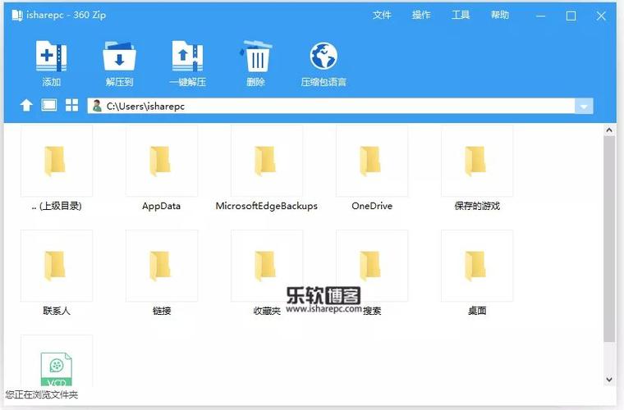The width and height of the screenshot is (624, 410).
Task: Select the 桌面 folder icon
Action: point(475,266)
